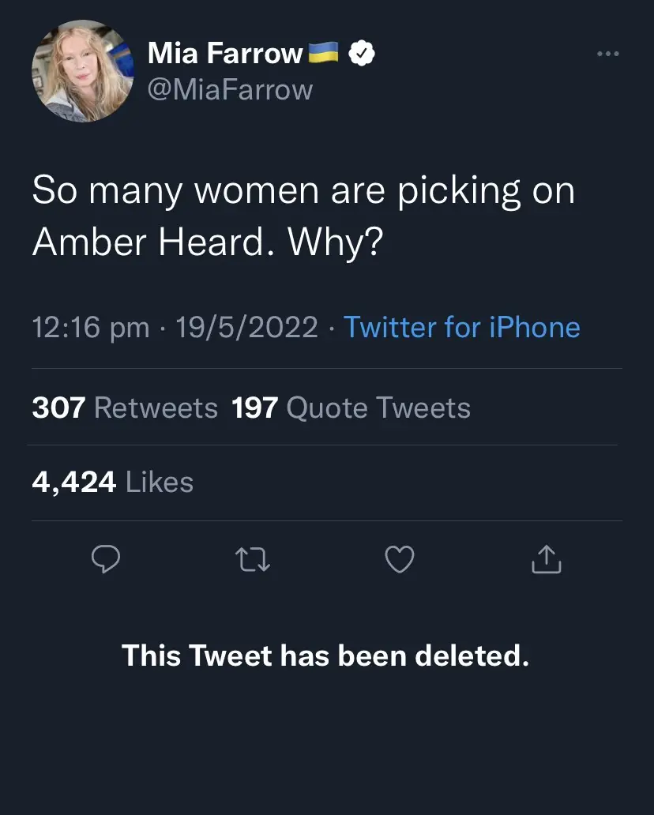This screenshot has height=815, width=654.
Task: Click the Ukraine flag emoji beside the name
Action: 322,53
